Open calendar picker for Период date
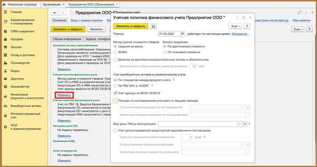This screenshot has height=167, width=317. click(183, 34)
